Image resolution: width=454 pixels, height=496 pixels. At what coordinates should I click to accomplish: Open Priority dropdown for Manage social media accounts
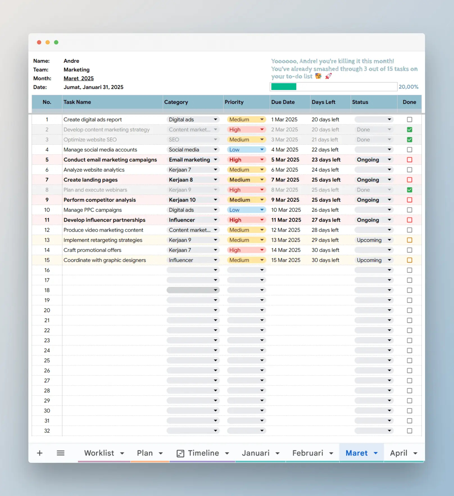[x=246, y=150]
